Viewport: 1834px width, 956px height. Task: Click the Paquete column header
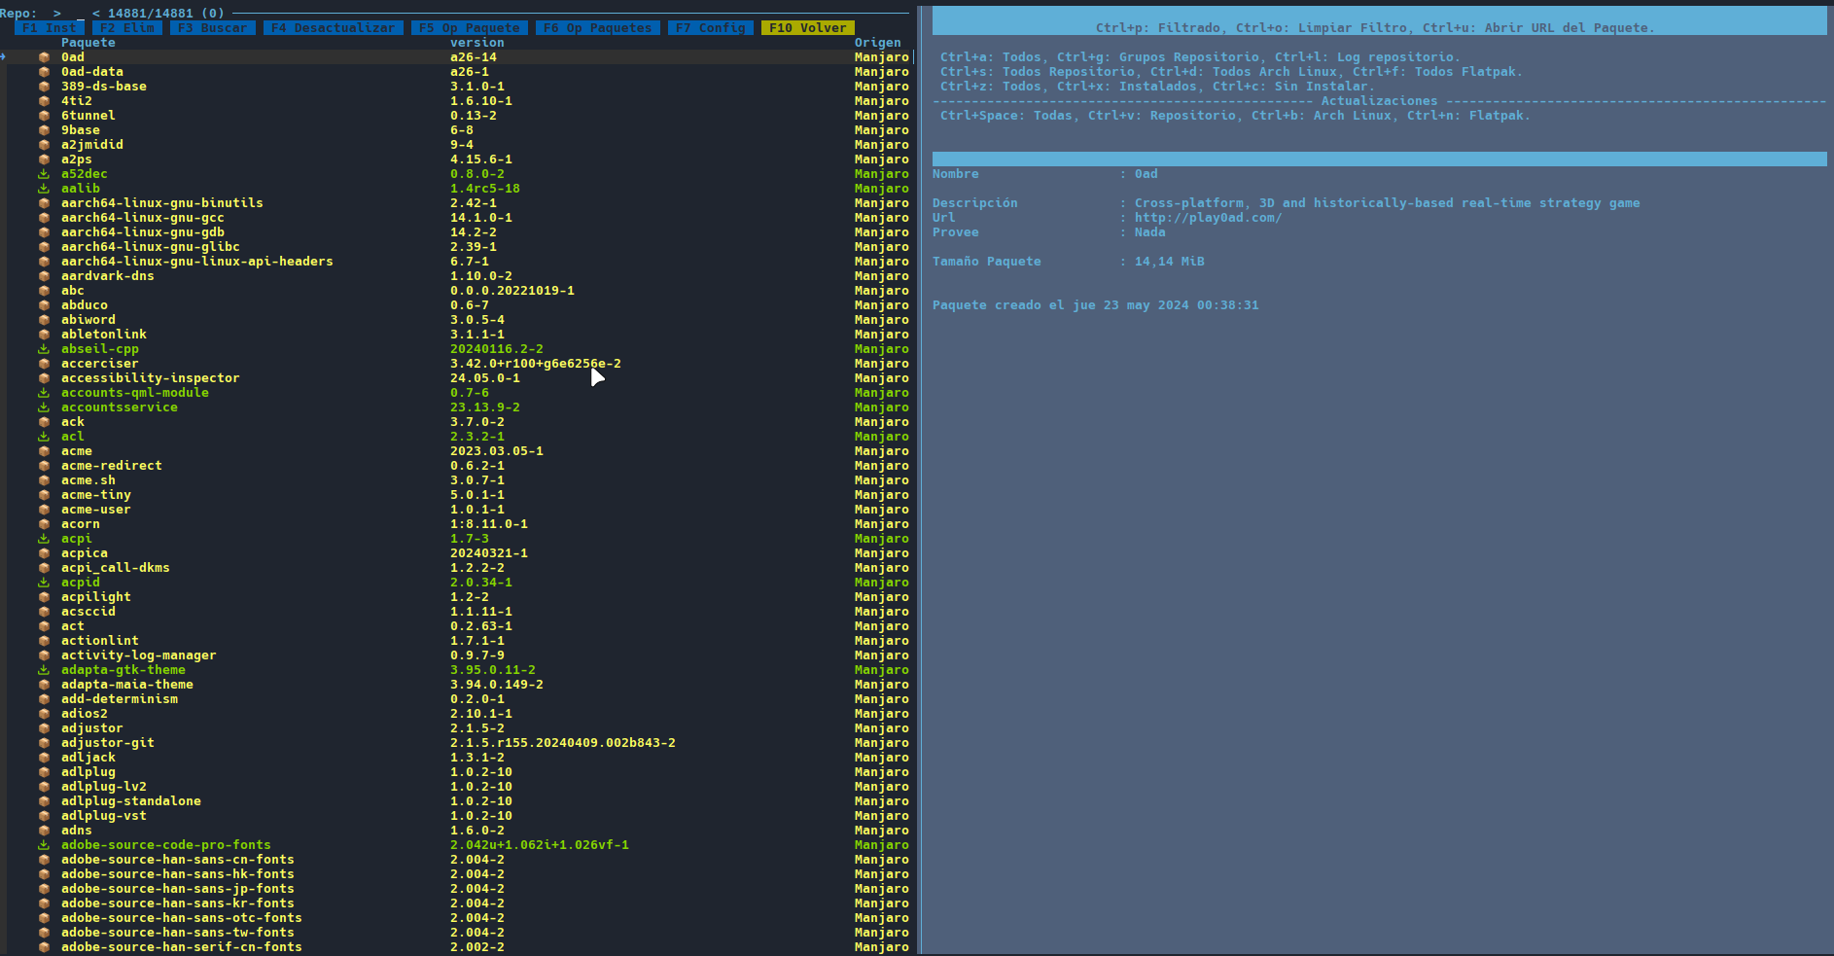88,43
